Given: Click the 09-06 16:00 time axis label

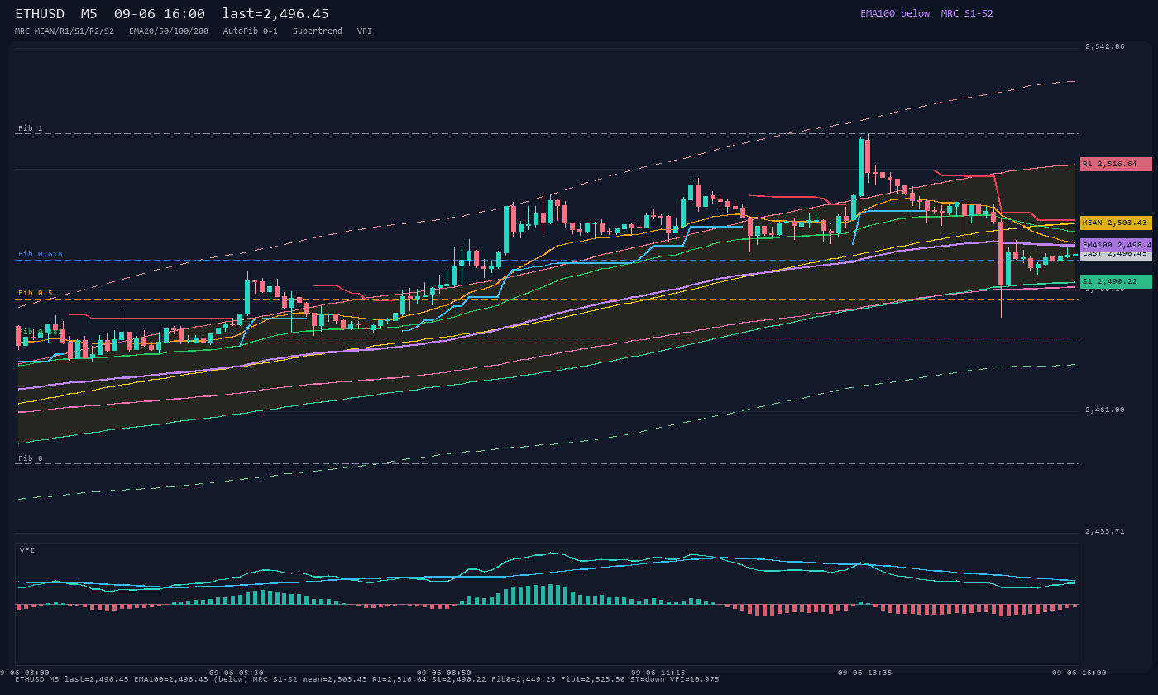Looking at the screenshot, I should tap(1079, 673).
